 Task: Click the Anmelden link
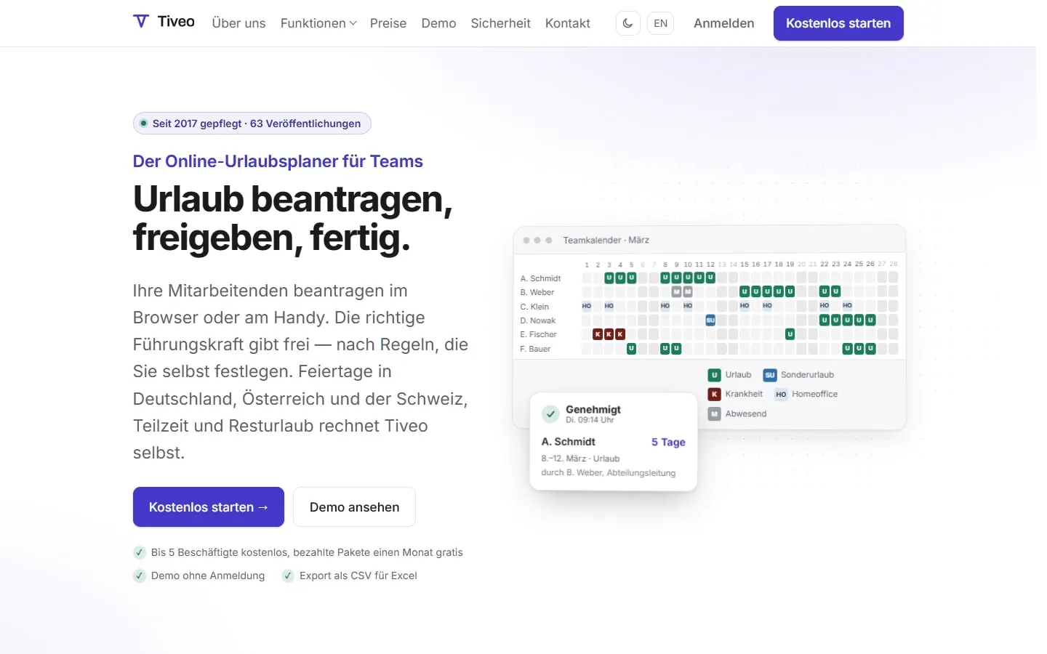point(723,23)
